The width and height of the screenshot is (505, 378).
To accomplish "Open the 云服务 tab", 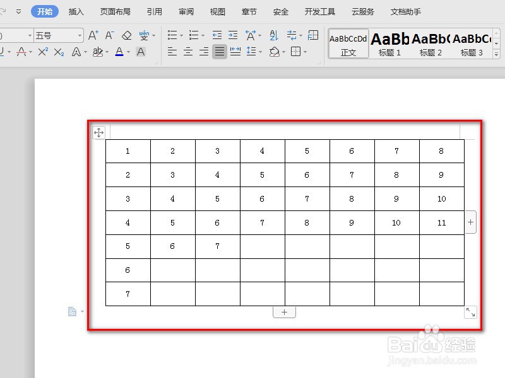I will point(362,12).
